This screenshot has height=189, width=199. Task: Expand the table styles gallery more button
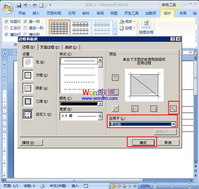115,33
